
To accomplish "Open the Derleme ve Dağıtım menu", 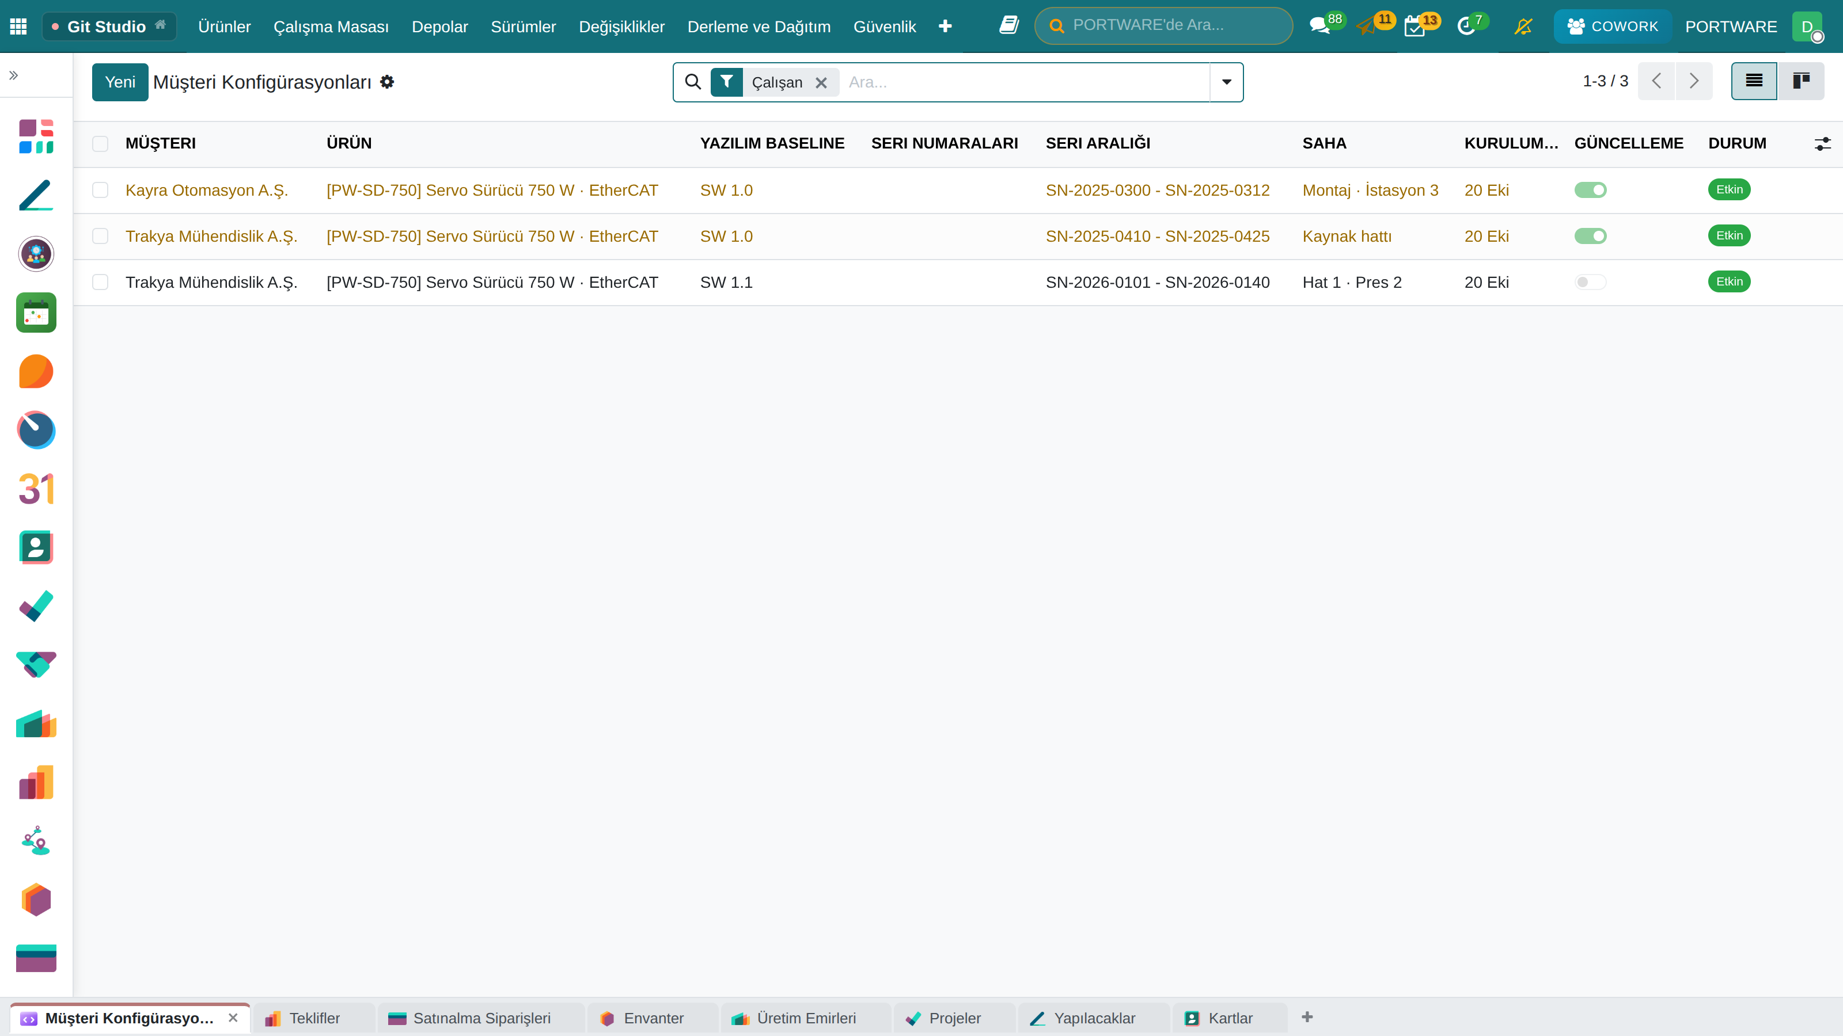I will click(x=759, y=26).
